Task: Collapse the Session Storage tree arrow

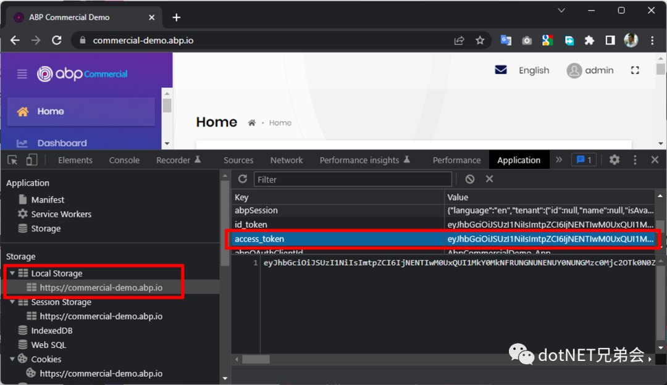Action: click(x=12, y=302)
